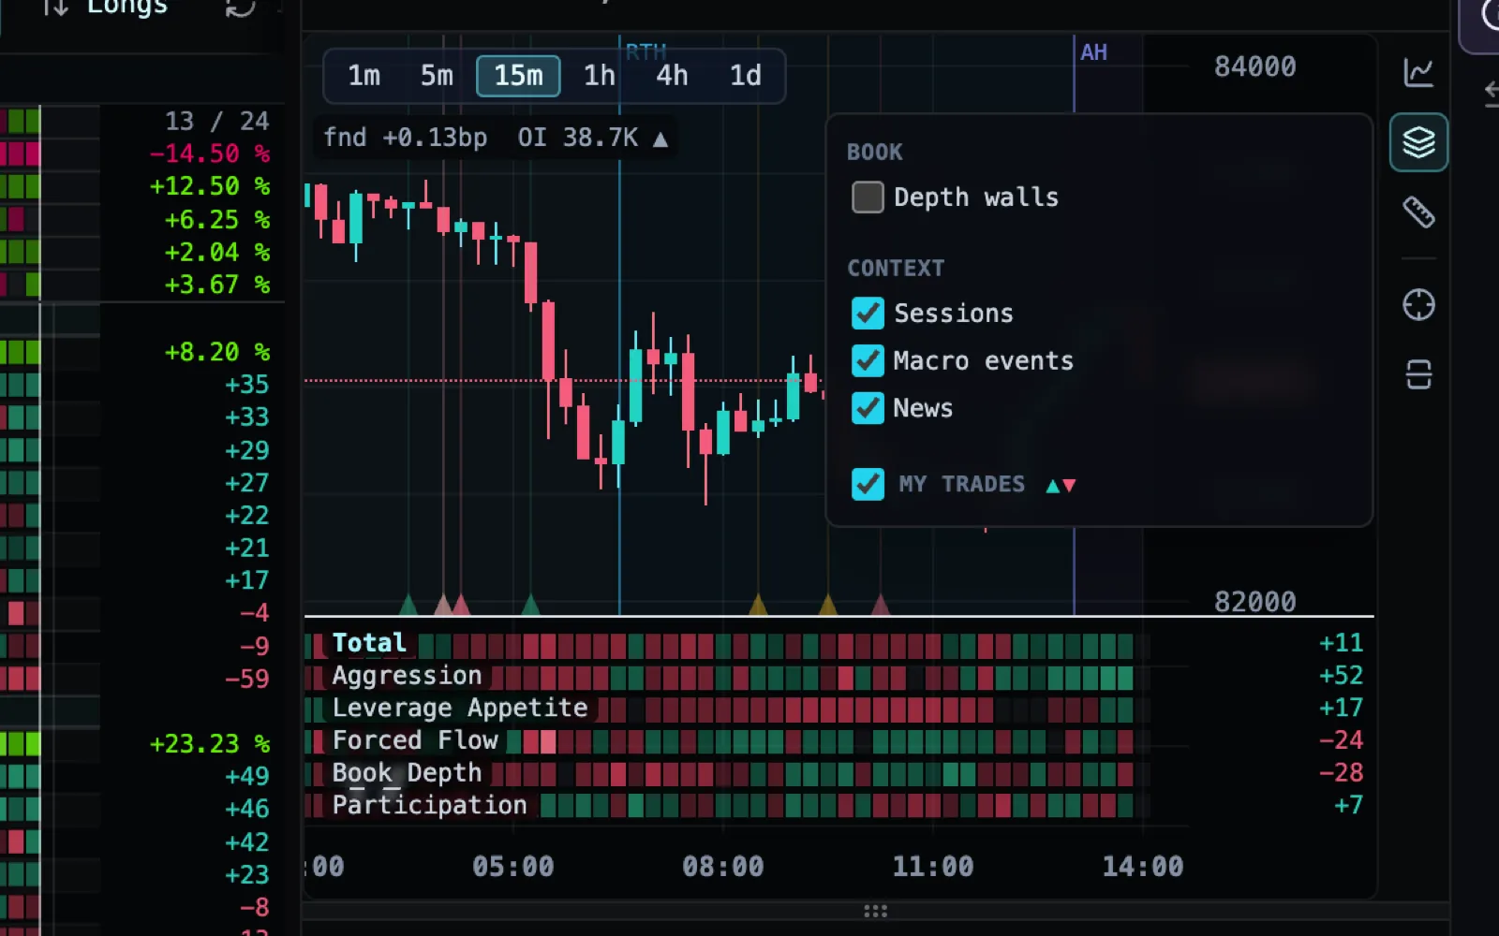This screenshot has width=1499, height=936.
Task: Click the 82000 price axis label
Action: click(x=1255, y=602)
